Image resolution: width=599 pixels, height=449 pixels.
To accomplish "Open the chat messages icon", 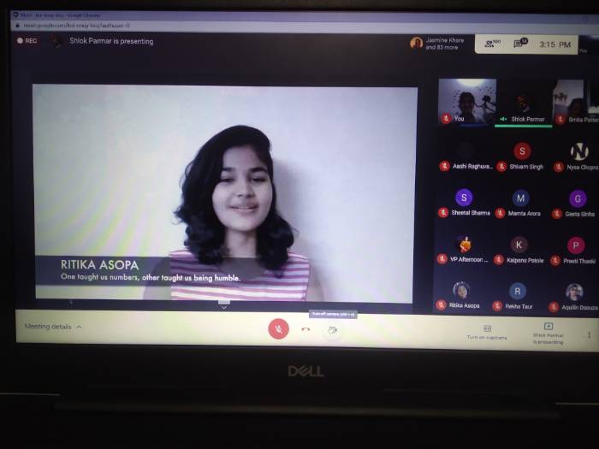I will 520,43.
